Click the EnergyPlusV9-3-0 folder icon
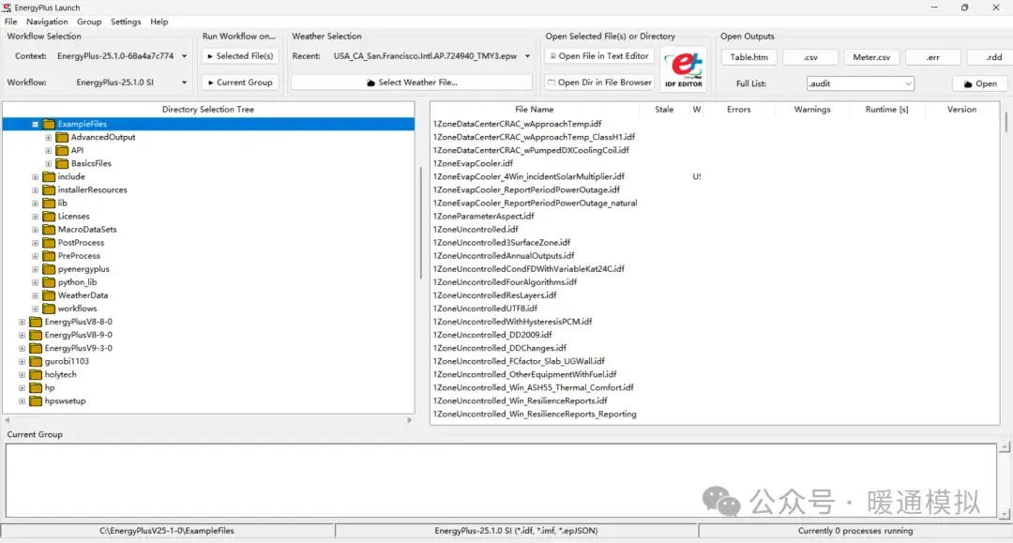Screen dimensions: 1013x543 click(36, 348)
